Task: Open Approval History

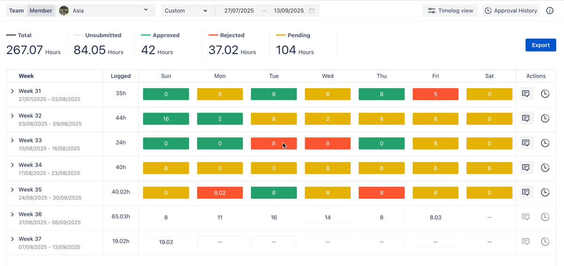Action: tap(510, 11)
